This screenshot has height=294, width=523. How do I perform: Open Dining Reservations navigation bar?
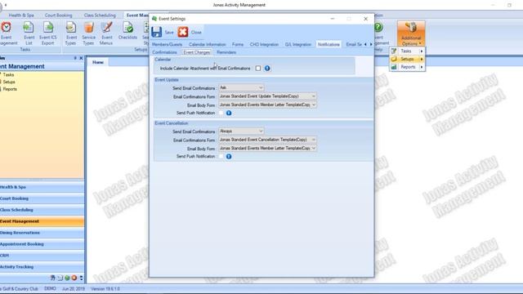[x=42, y=233]
